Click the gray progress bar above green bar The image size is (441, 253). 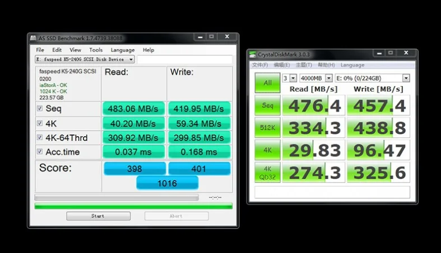(x=117, y=198)
